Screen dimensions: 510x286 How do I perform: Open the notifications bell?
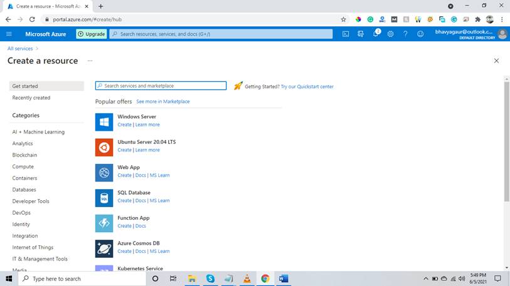pyautogui.click(x=376, y=33)
